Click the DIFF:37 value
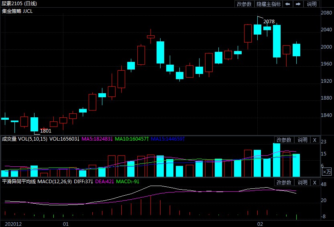 83,182
